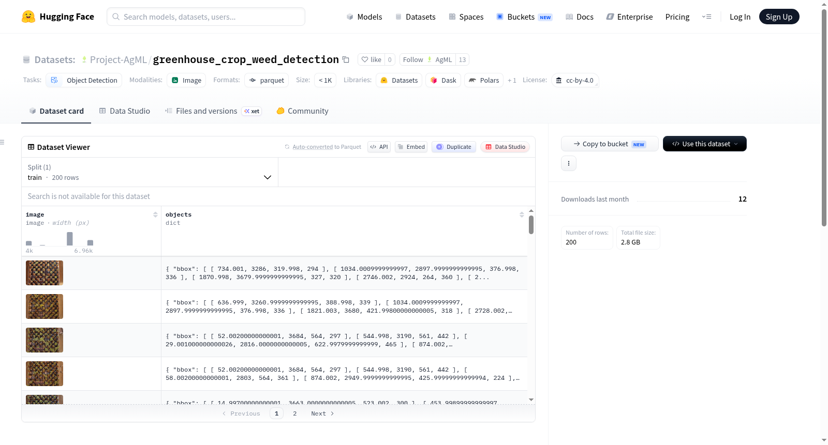The height and width of the screenshot is (445, 828).
Task: Open the Files and versions tab
Action: pos(213,111)
